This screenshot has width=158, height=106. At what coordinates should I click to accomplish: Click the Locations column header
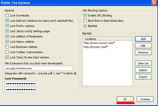(x=107, y=39)
